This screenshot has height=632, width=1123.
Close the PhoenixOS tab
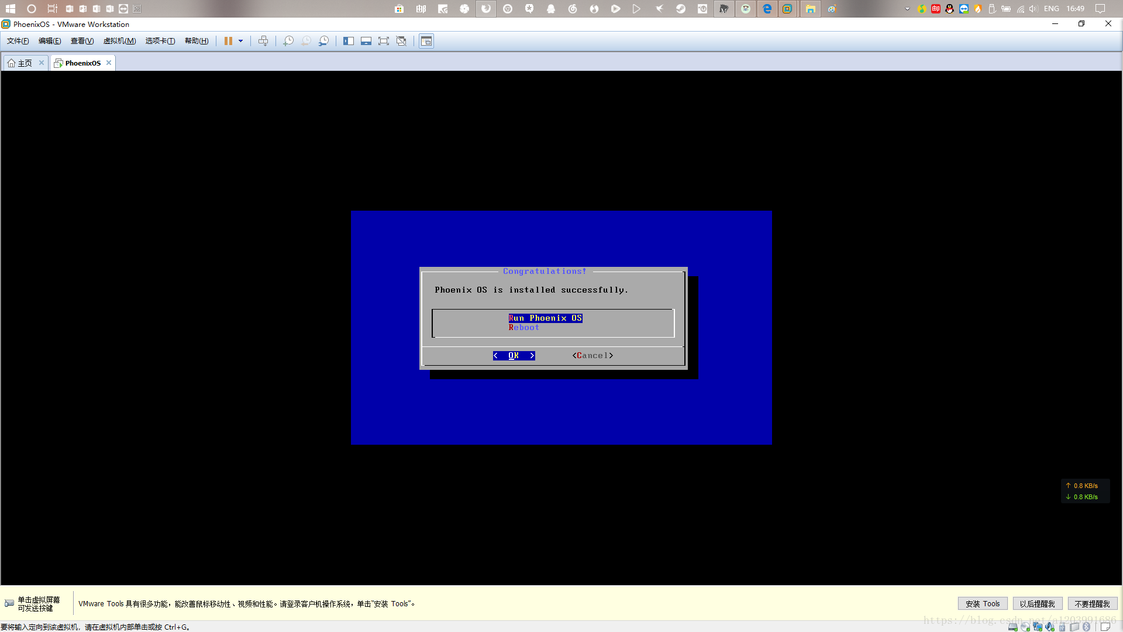(109, 63)
